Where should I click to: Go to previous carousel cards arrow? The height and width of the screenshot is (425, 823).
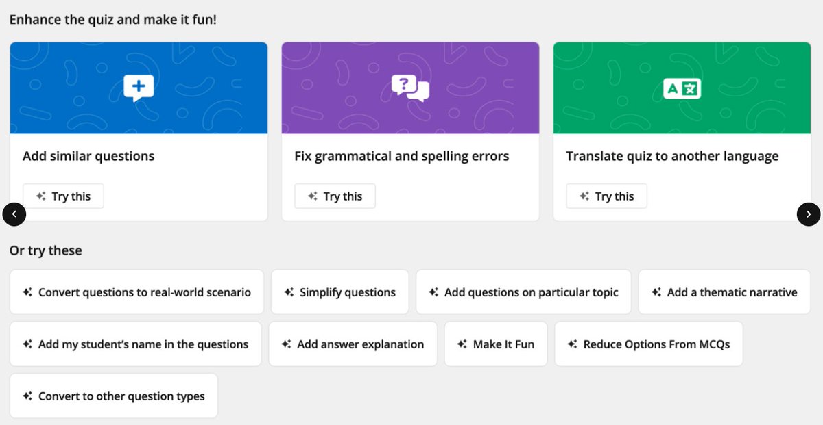14,214
